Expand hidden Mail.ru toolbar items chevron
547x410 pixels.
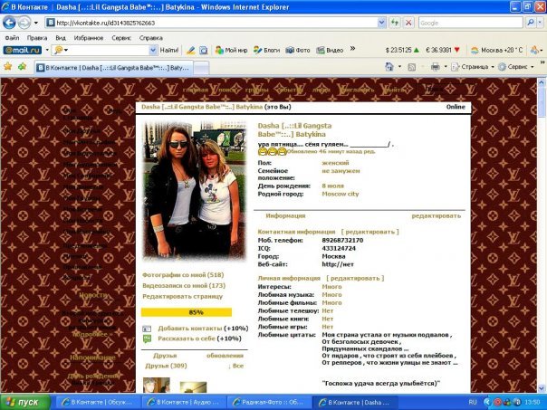pos(352,49)
